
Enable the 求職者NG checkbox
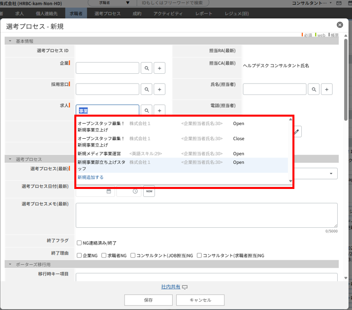[103, 255]
